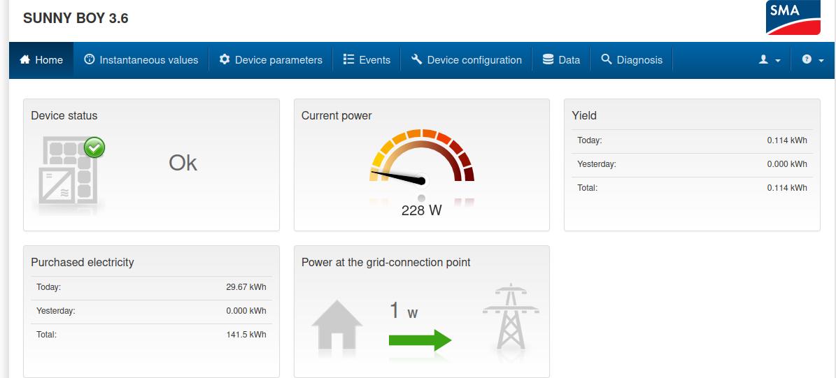This screenshot has height=378, width=836.
Task: Open Instantaneous values page
Action: (141, 60)
